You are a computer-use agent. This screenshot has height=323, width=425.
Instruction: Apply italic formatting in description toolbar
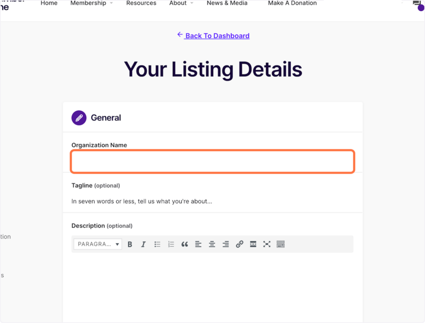click(143, 244)
